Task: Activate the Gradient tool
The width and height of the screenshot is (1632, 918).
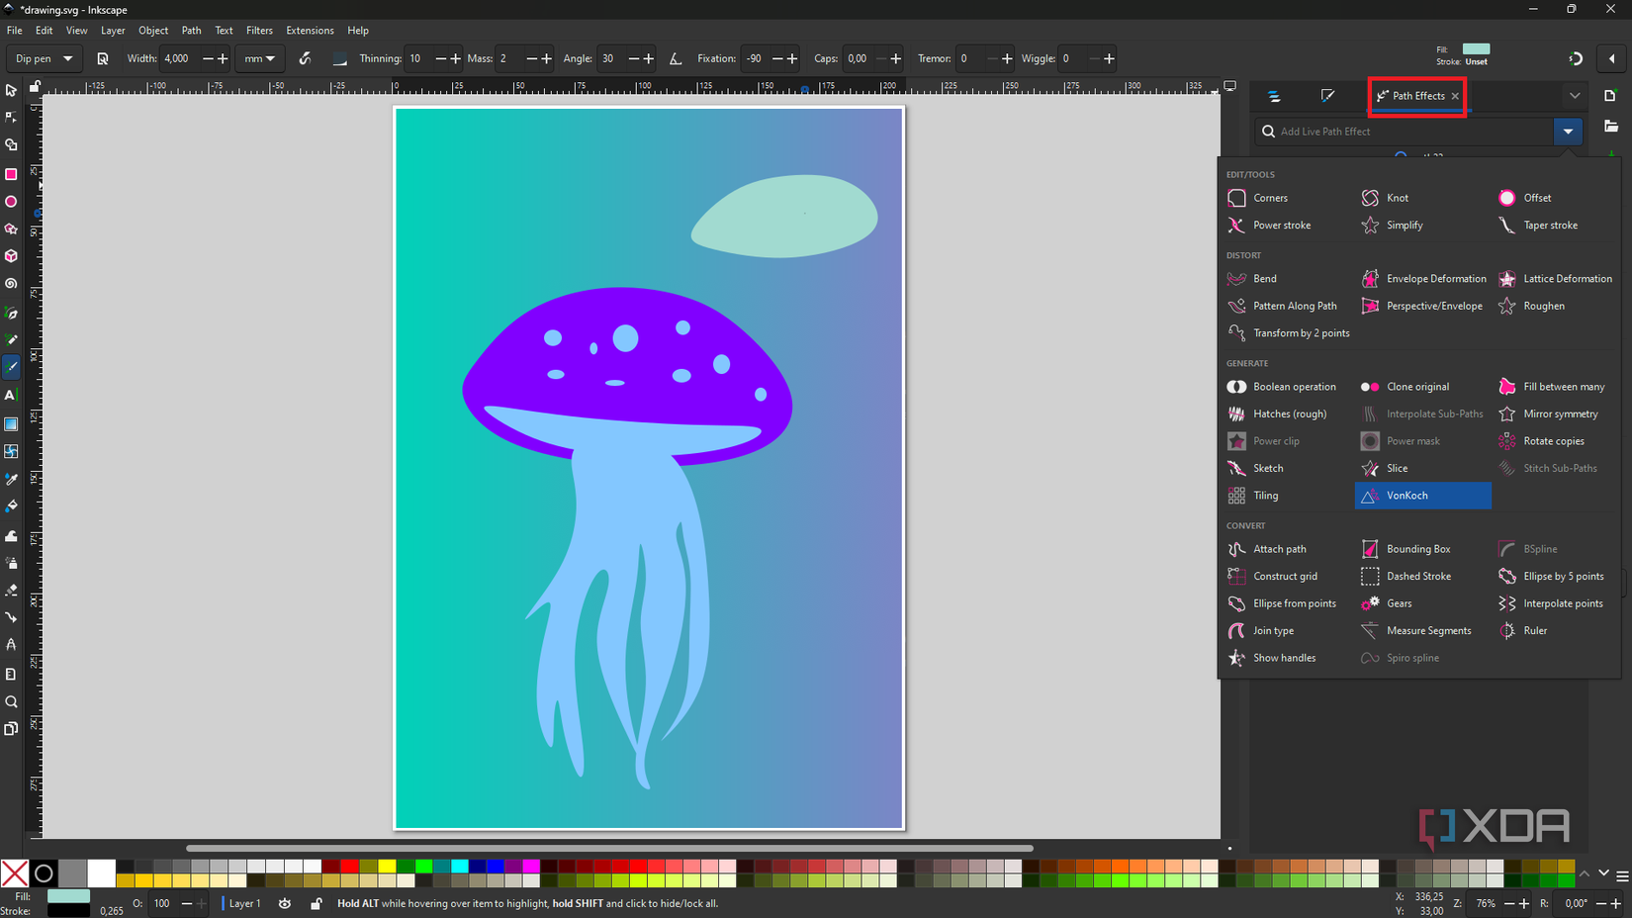Action: [x=11, y=424]
